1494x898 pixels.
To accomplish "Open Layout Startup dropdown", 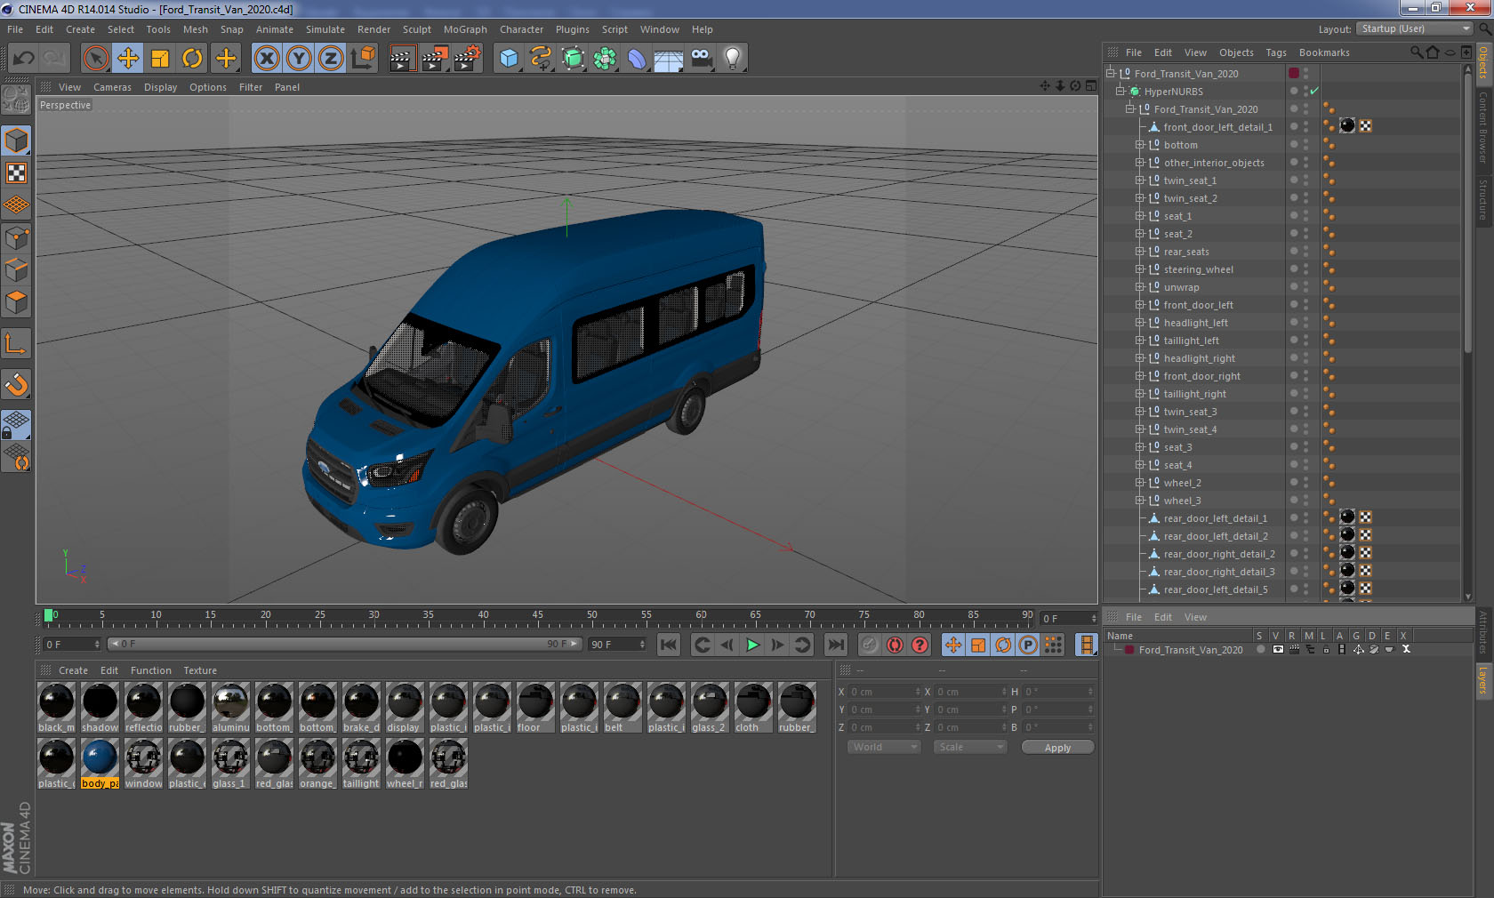I will point(1416,28).
